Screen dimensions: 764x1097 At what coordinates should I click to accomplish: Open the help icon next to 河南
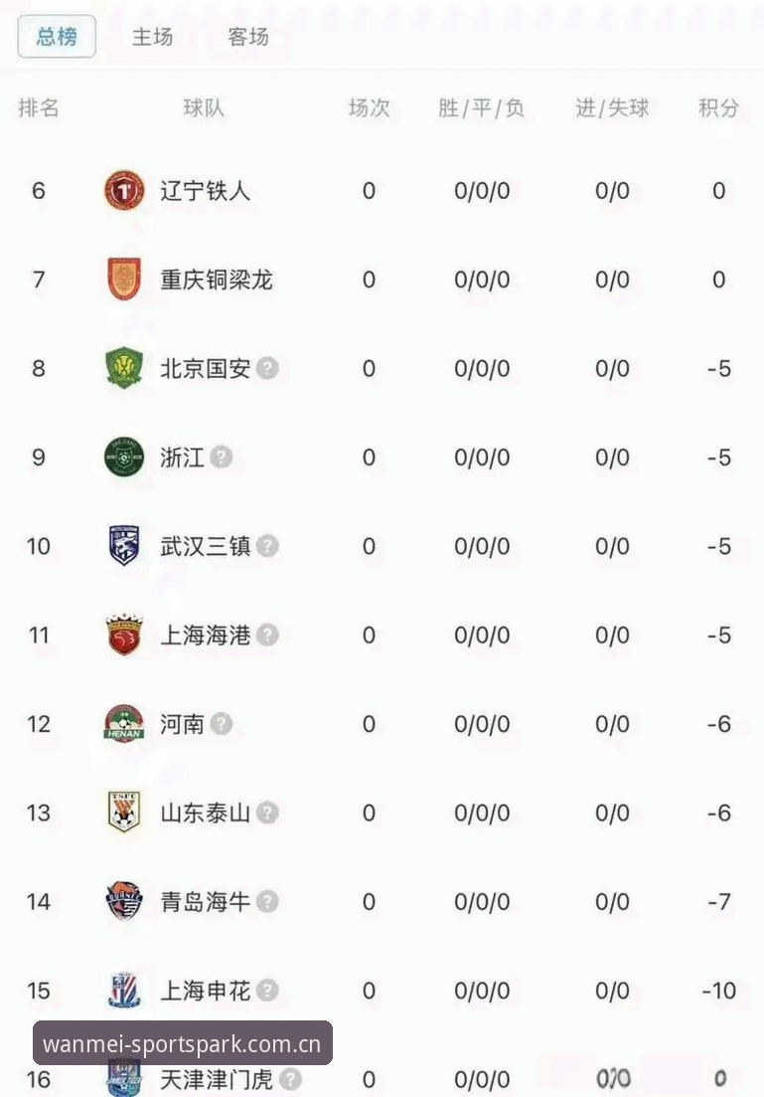click(x=221, y=723)
